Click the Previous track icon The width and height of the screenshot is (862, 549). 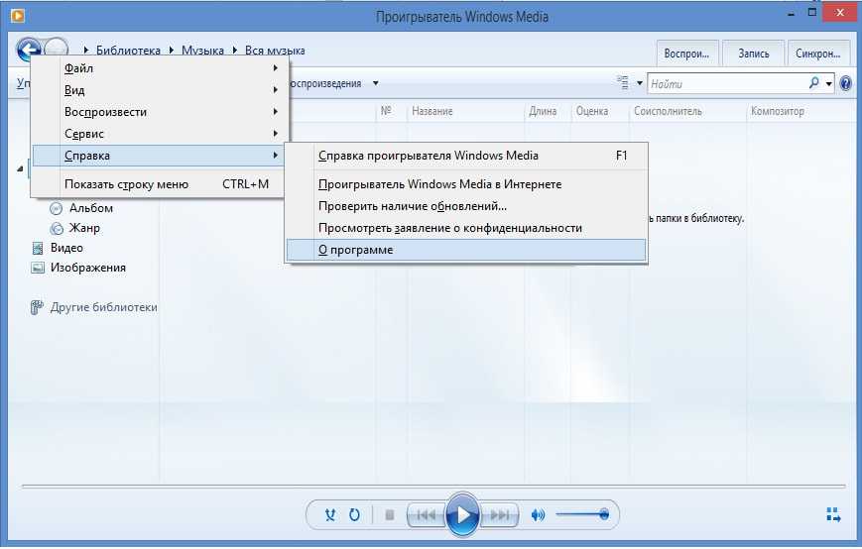424,514
